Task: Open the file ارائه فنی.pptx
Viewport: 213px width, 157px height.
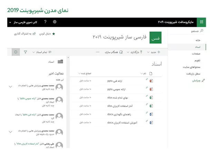Action: [115, 81]
